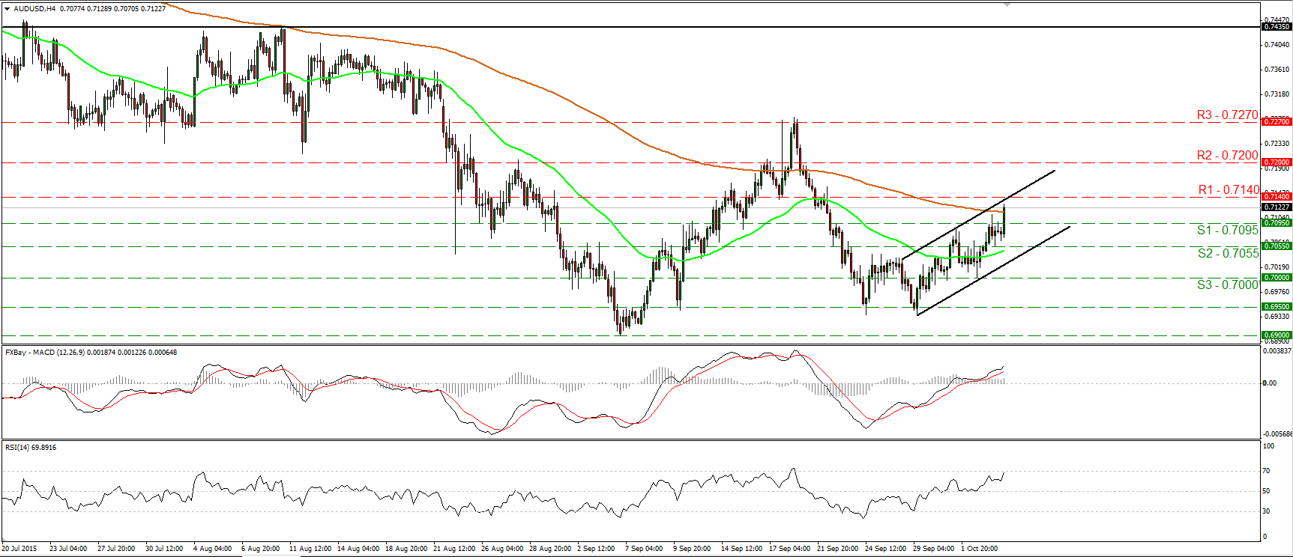Click the S1 - 0.7095 support label

coord(1227,230)
